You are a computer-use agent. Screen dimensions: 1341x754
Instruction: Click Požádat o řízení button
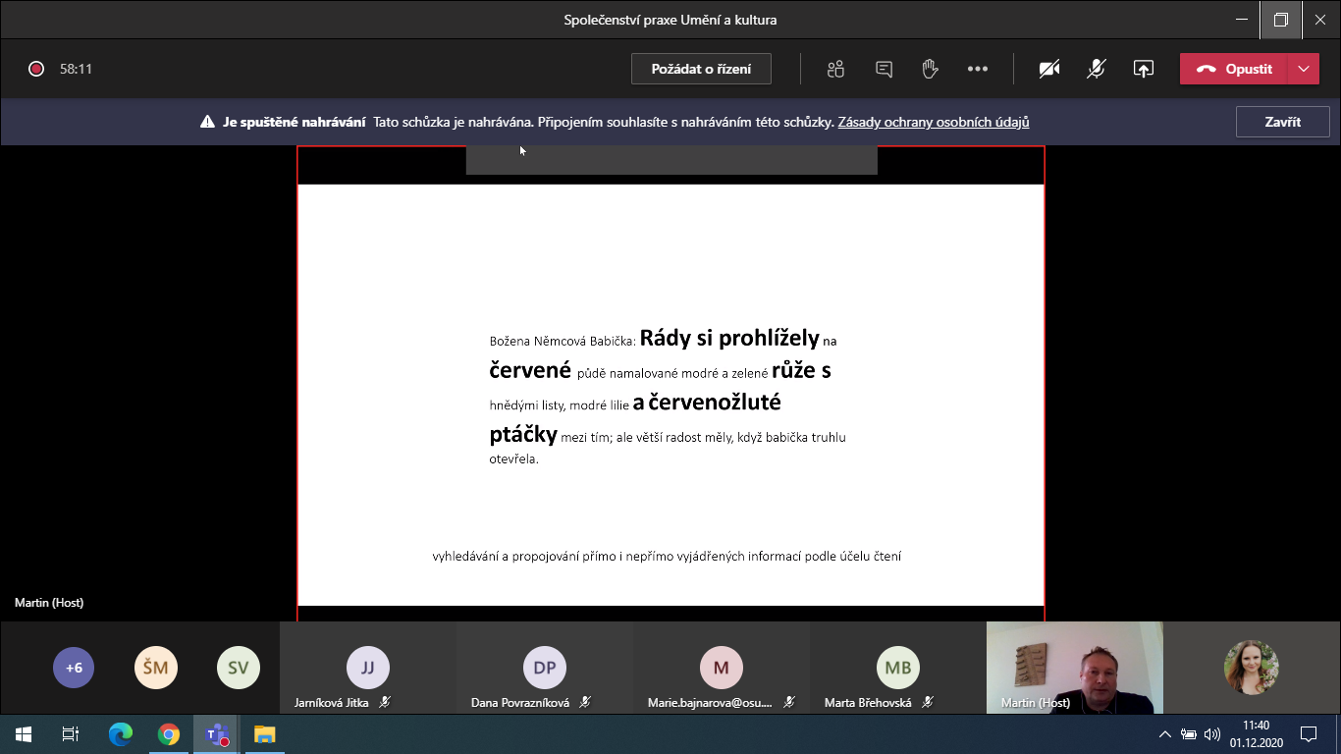[x=701, y=69]
